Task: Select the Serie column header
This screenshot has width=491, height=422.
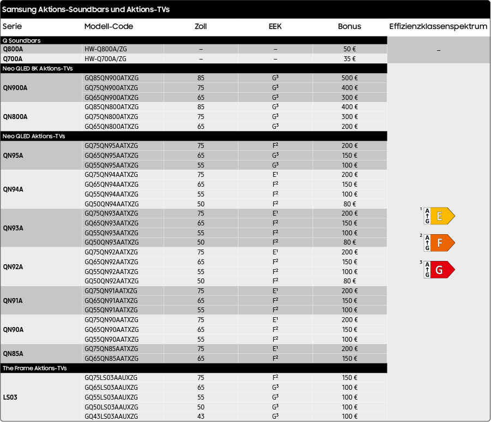Action: click(12, 26)
